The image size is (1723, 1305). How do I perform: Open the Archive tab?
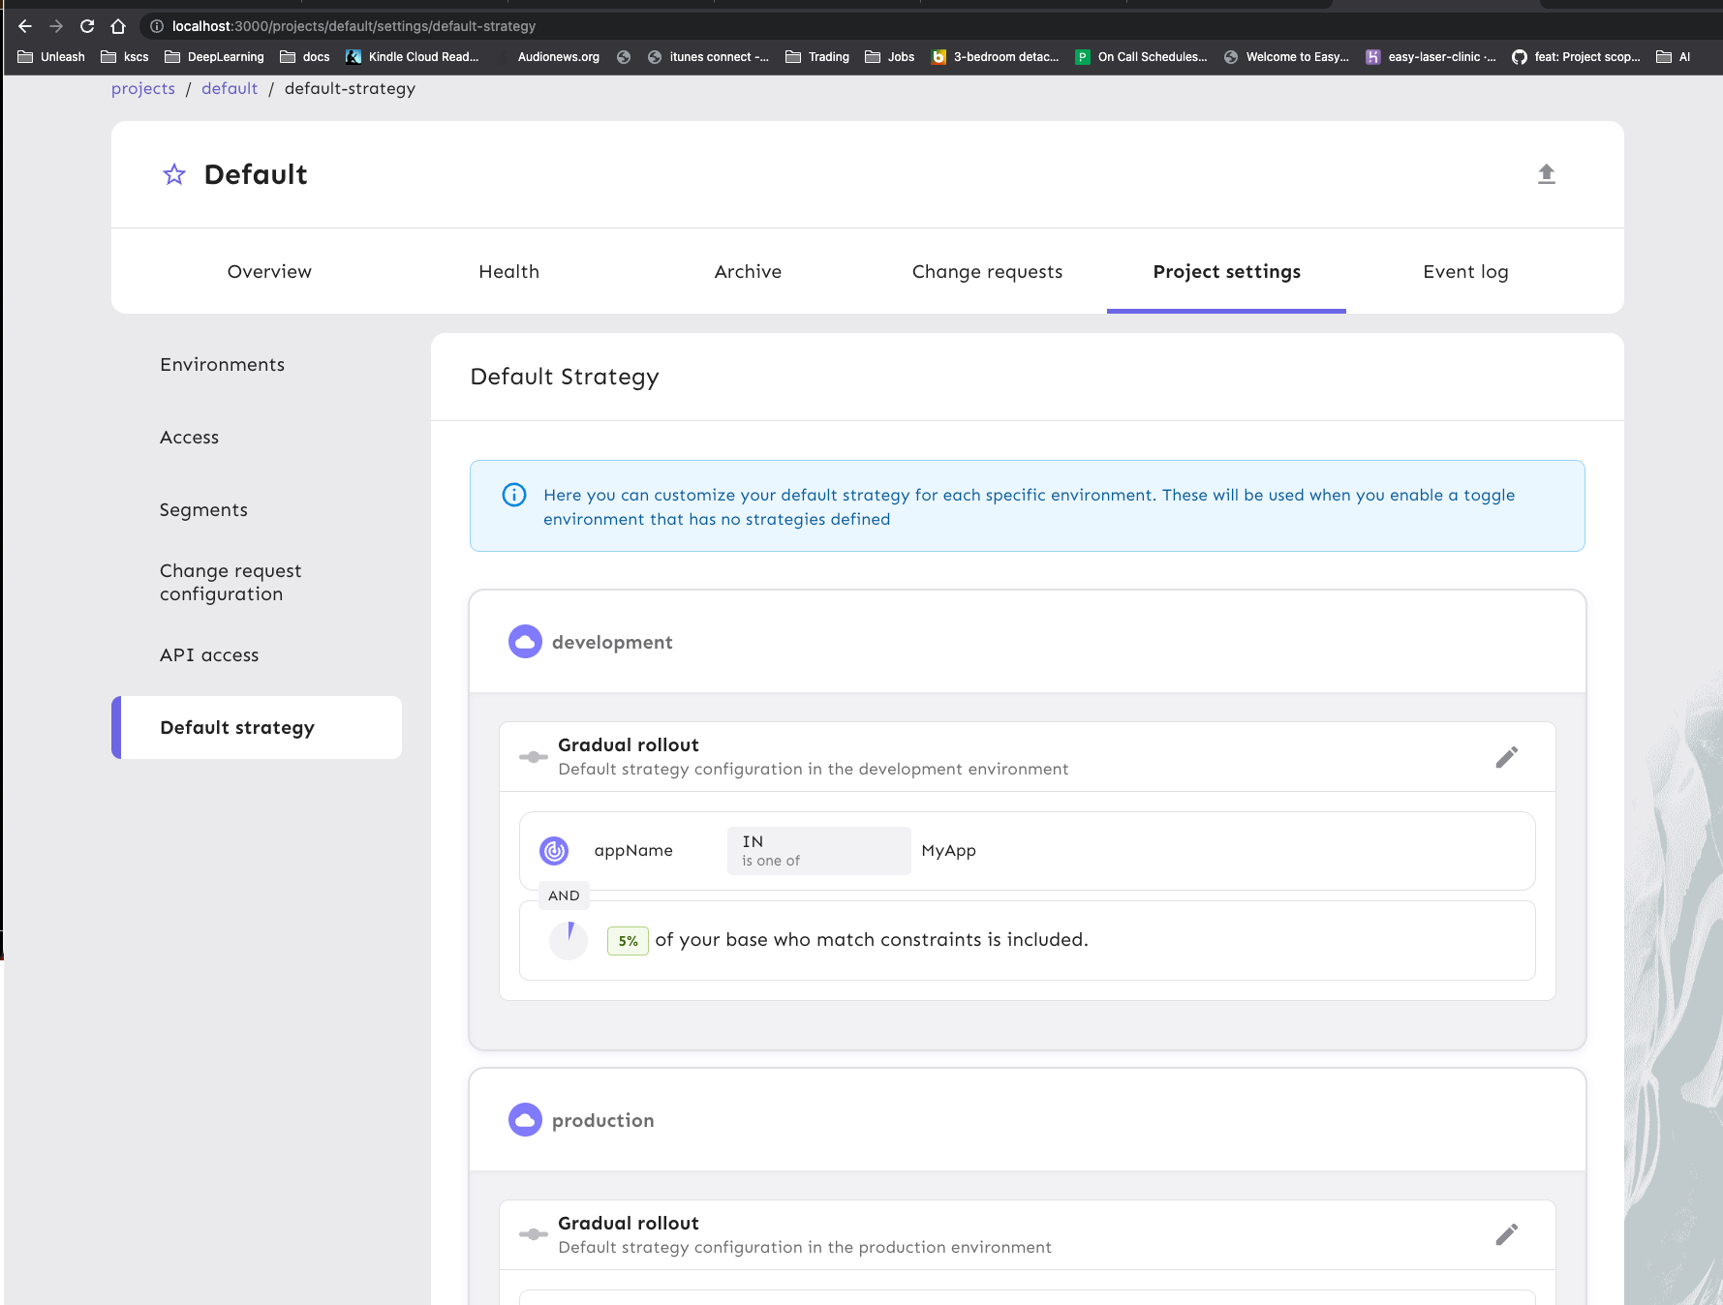pyautogui.click(x=748, y=272)
